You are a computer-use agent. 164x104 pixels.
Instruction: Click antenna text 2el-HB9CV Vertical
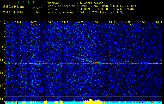tap(94, 12)
